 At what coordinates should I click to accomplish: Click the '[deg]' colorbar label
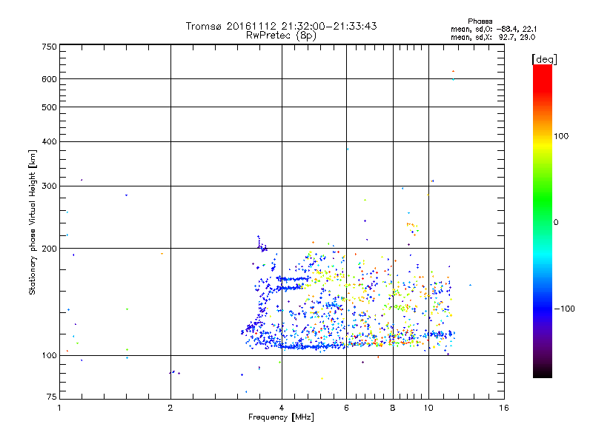[x=544, y=59]
